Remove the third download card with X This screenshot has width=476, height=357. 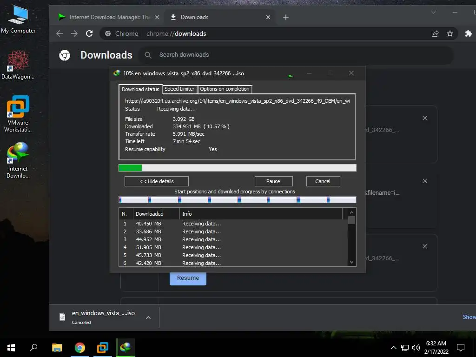tap(425, 246)
